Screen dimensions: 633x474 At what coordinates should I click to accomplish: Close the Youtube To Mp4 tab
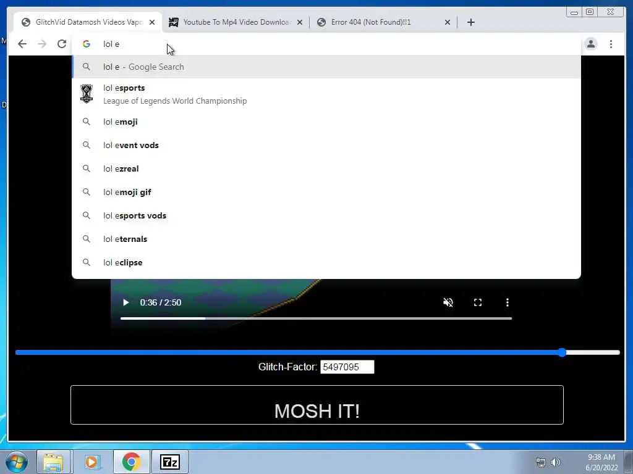click(x=300, y=22)
